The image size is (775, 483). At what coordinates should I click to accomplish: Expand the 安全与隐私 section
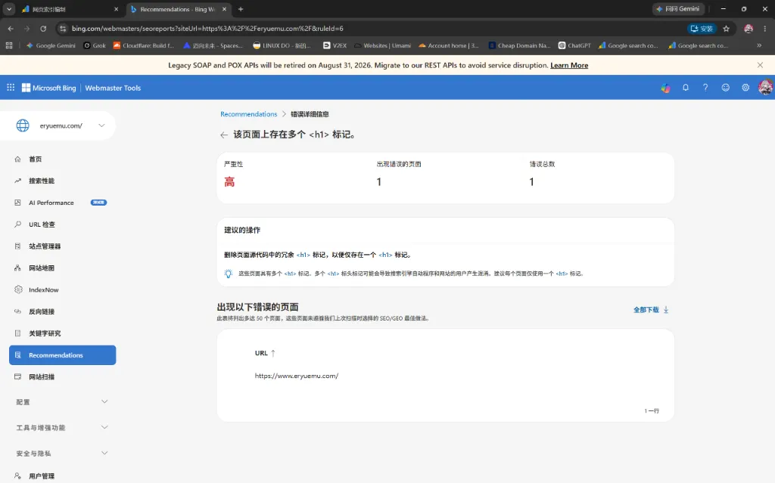tap(61, 454)
